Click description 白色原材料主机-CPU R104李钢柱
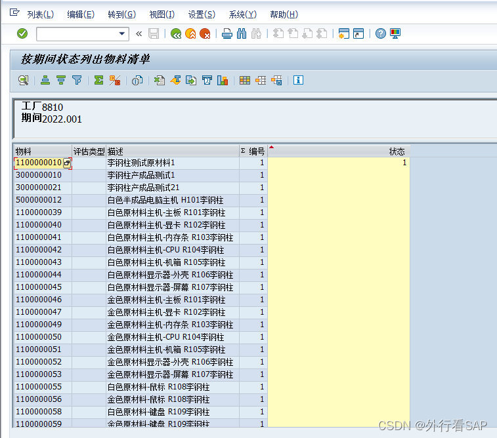 pyautogui.click(x=165, y=250)
